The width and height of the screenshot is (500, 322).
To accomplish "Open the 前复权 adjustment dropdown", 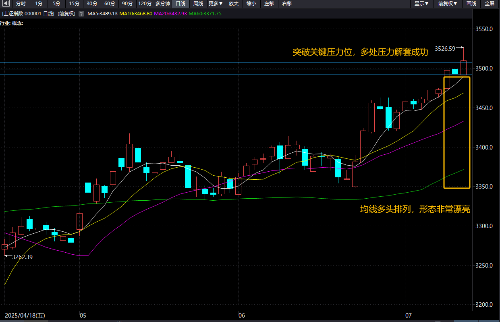I will point(448,4).
